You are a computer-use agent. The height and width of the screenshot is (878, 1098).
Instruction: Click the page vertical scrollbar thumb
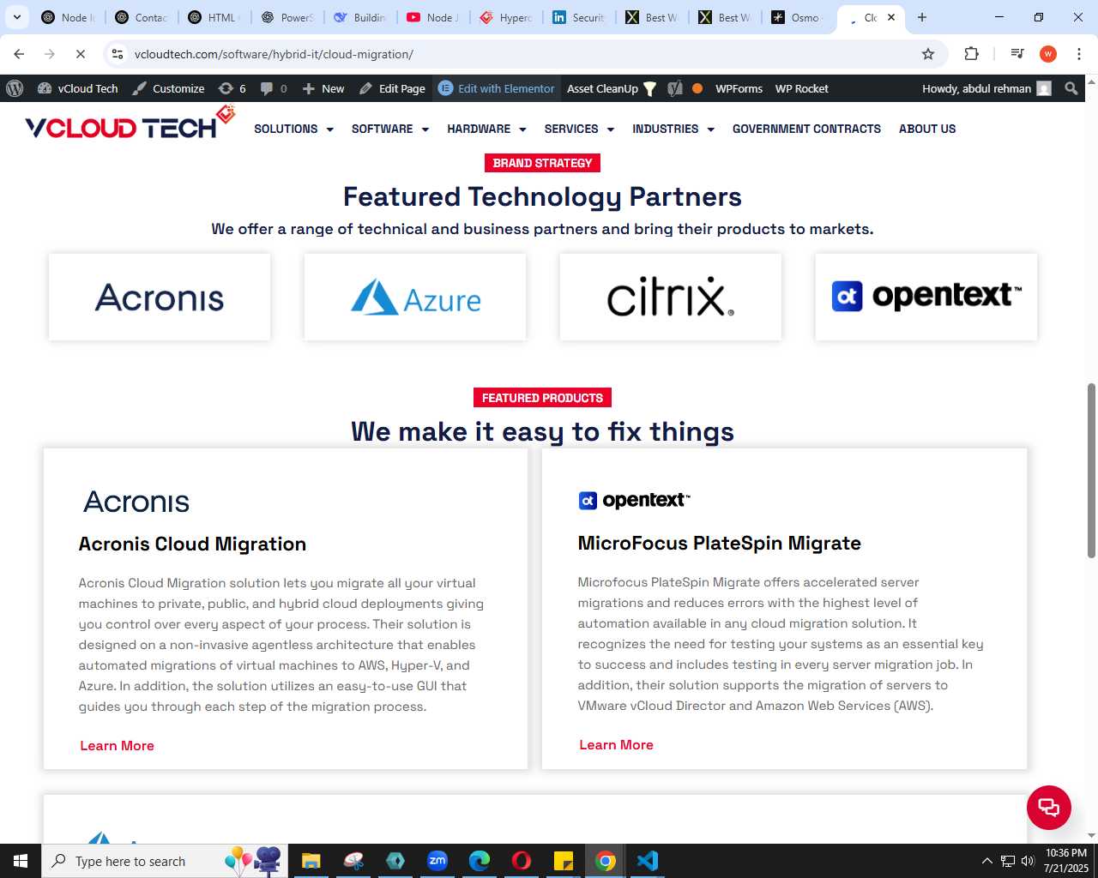(1091, 470)
